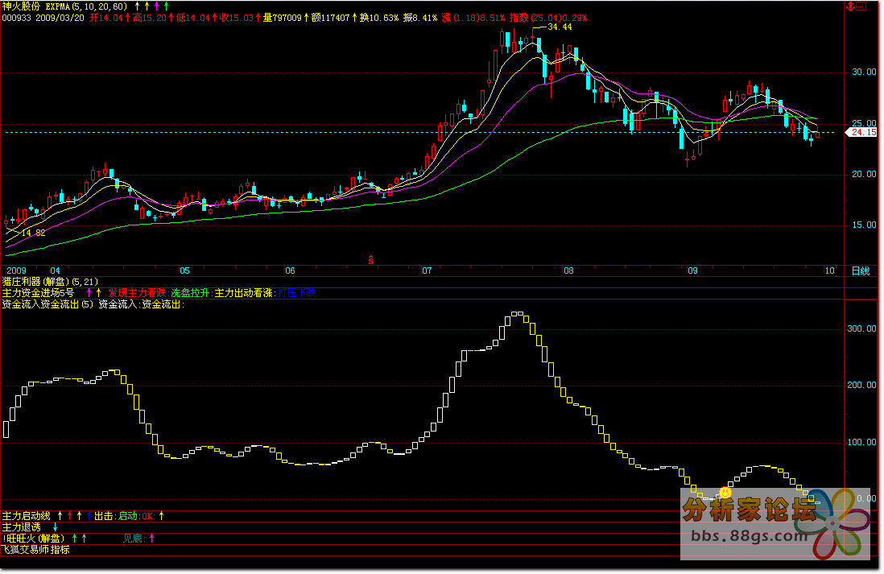Click the green arrow beside 旺旺火
Screen dimensions: 884x574
(74, 539)
